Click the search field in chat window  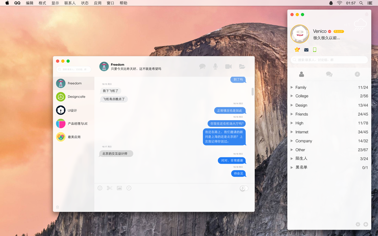[74, 69]
